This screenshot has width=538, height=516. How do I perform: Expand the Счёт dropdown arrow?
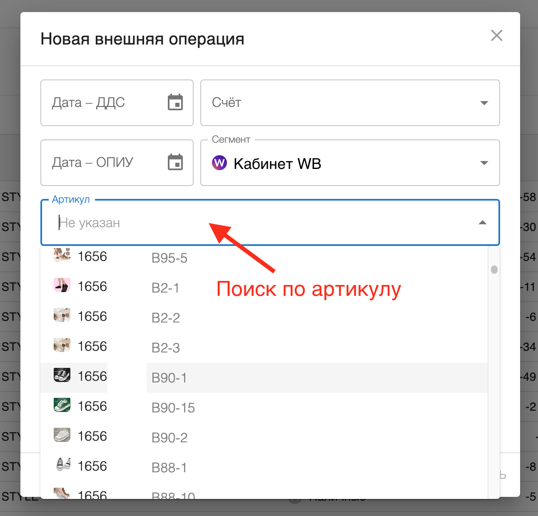(484, 103)
